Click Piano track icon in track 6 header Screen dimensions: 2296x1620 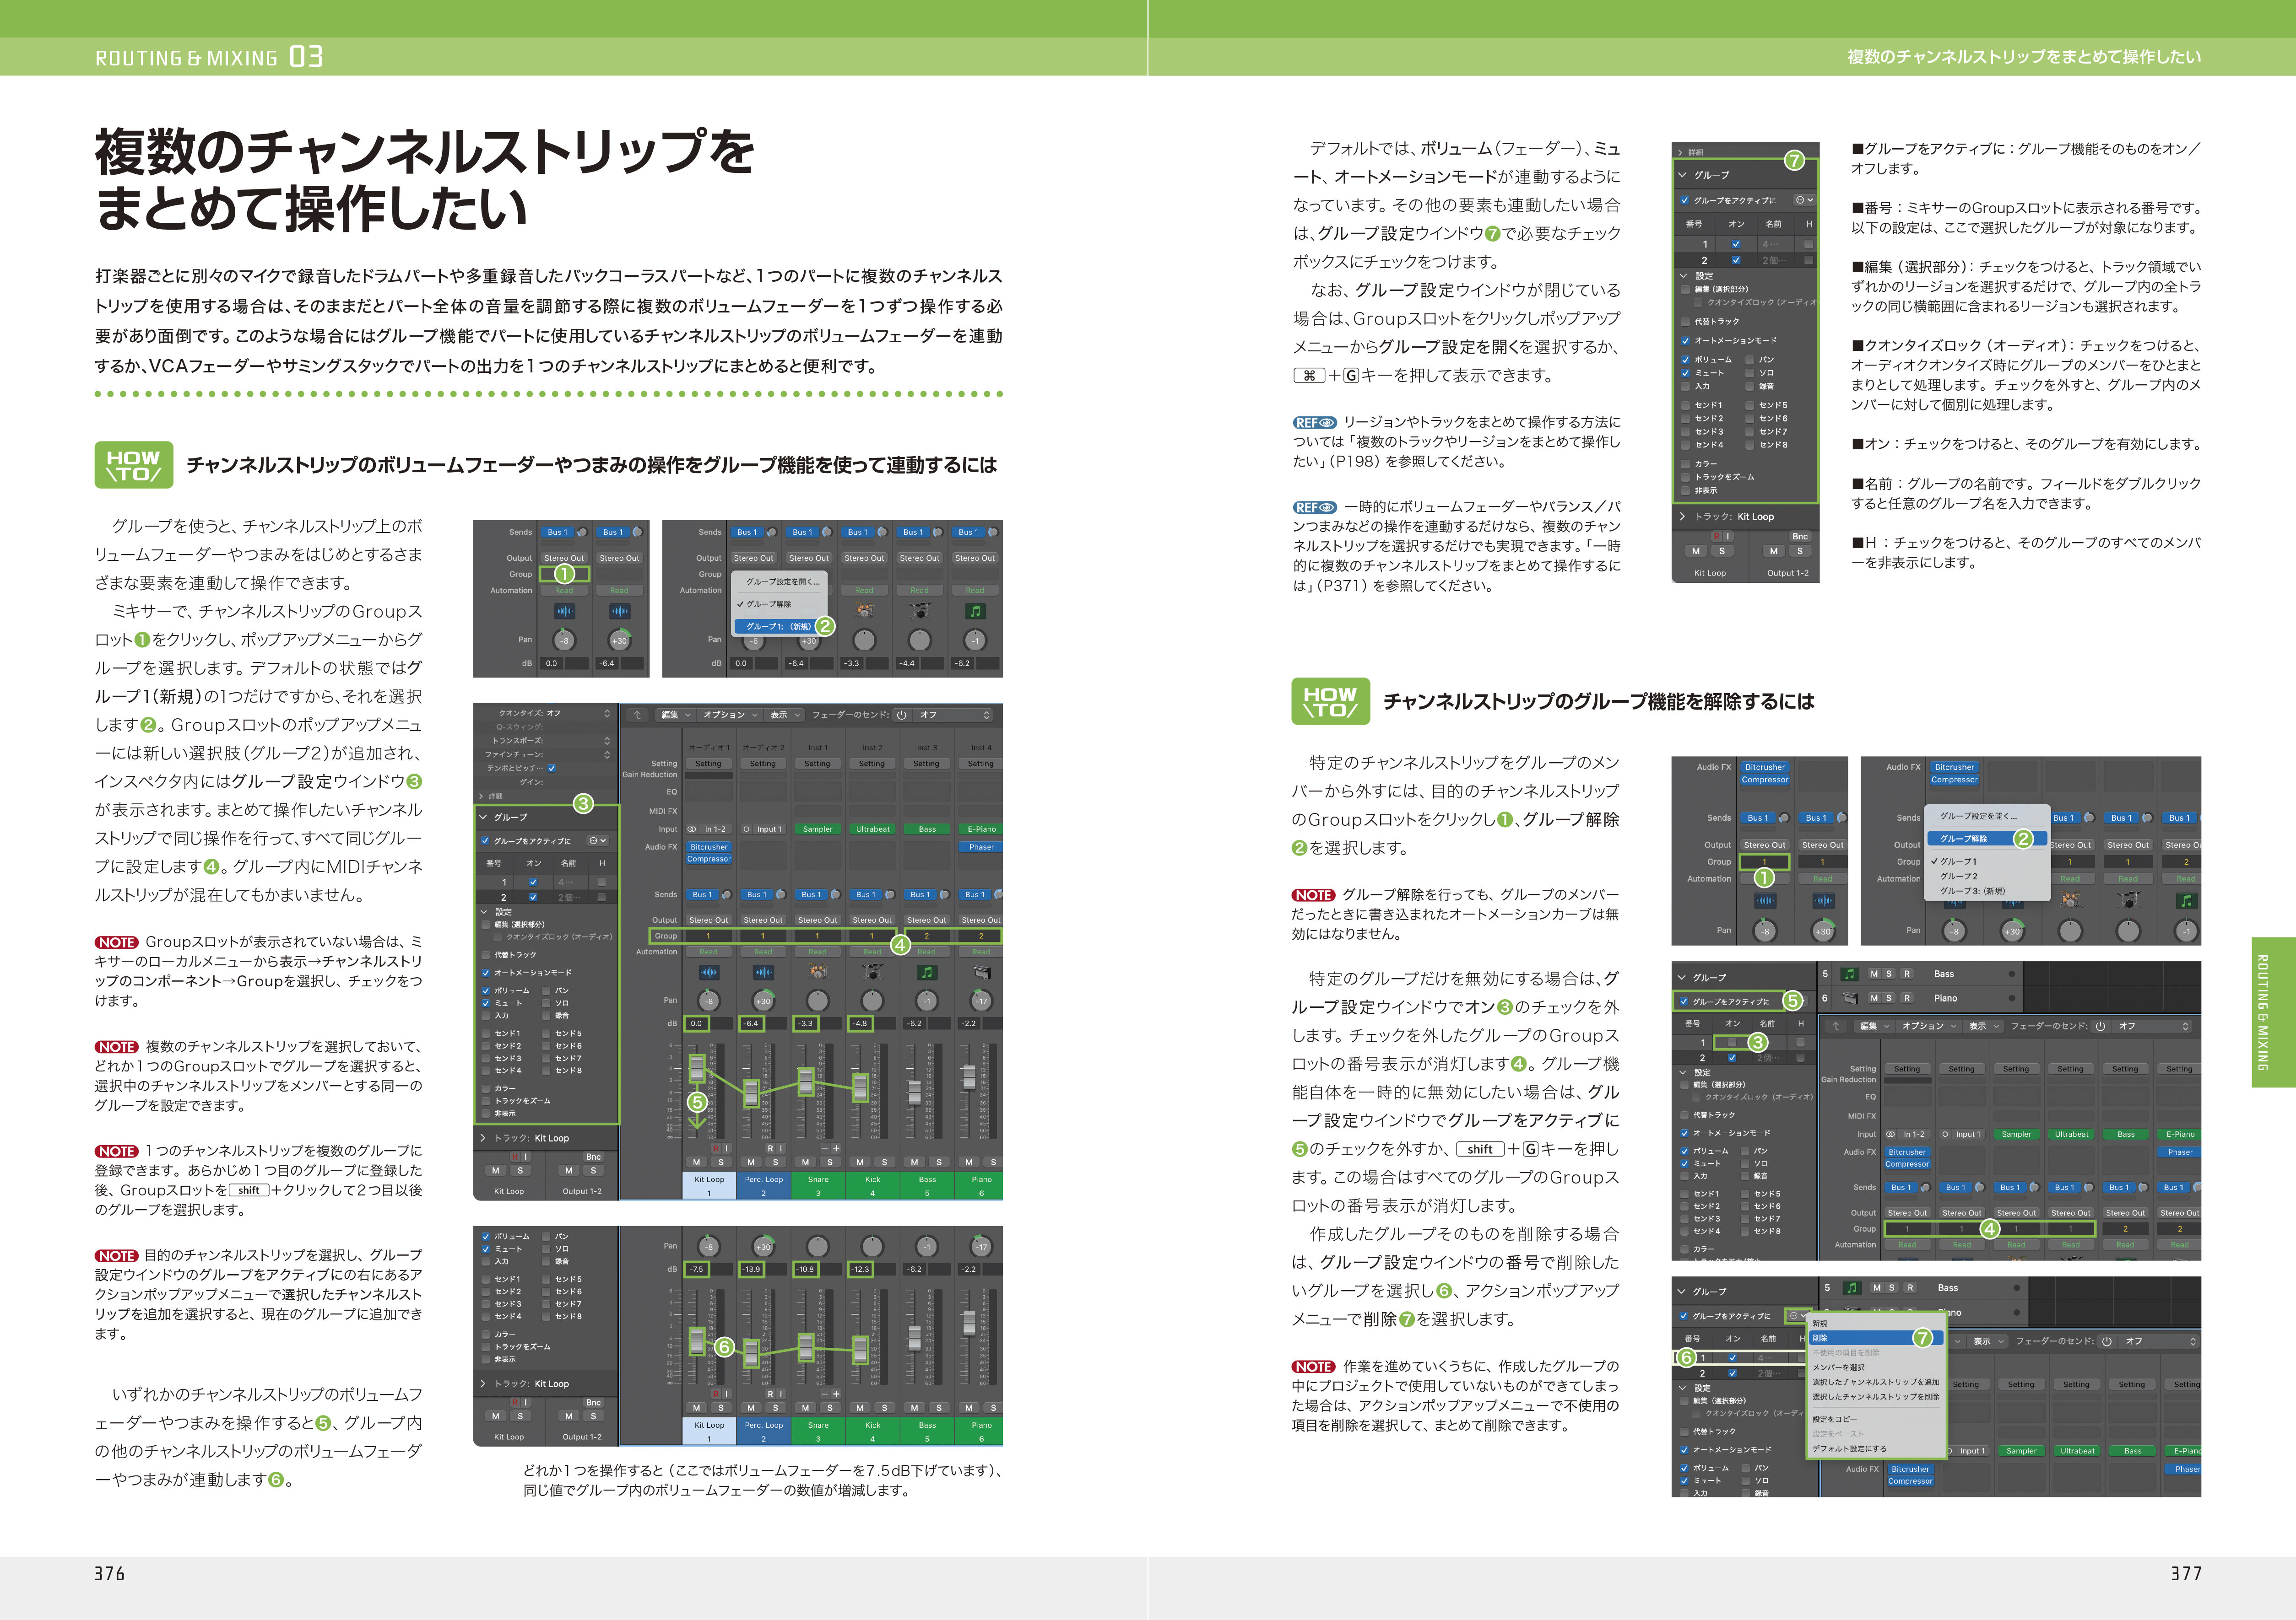(1850, 998)
